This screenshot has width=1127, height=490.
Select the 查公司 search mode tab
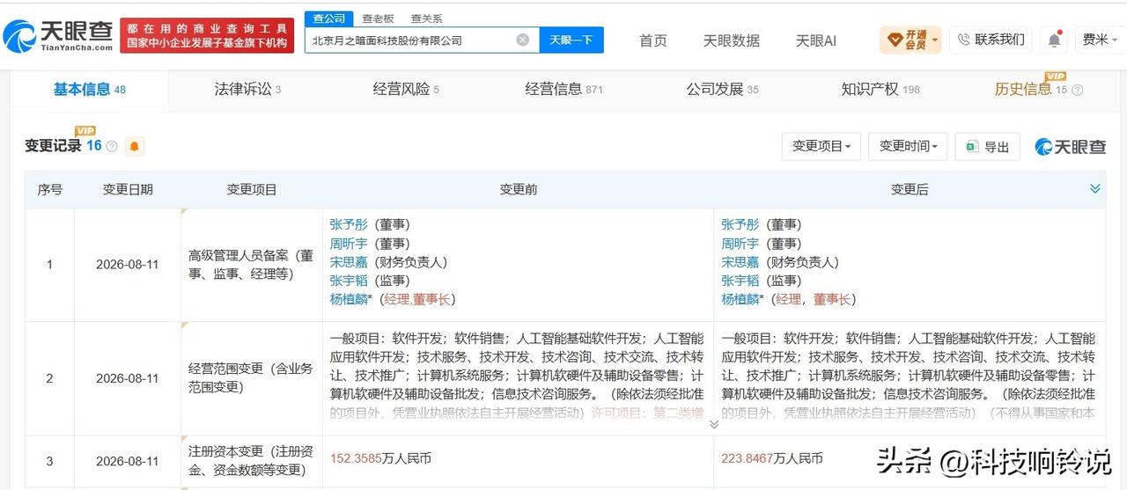tap(329, 18)
